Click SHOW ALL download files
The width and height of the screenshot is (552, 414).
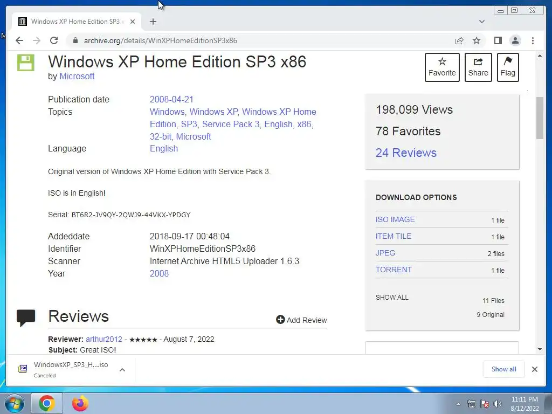[392, 298]
